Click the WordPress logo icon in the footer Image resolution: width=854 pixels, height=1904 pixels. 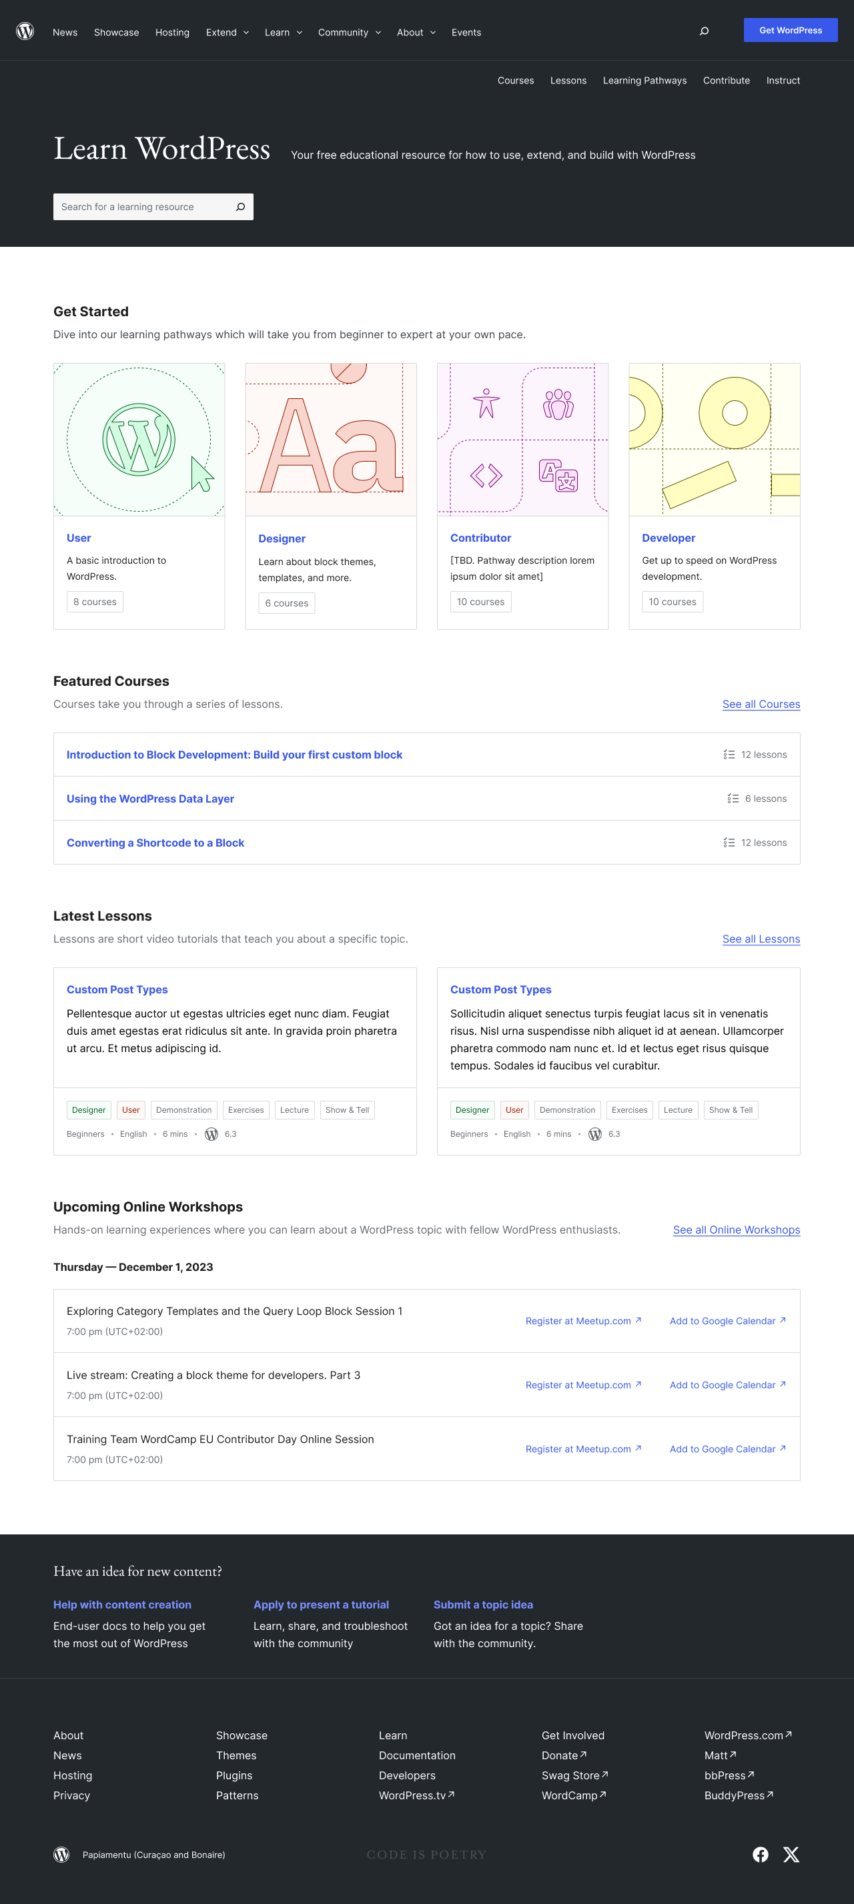[62, 1855]
